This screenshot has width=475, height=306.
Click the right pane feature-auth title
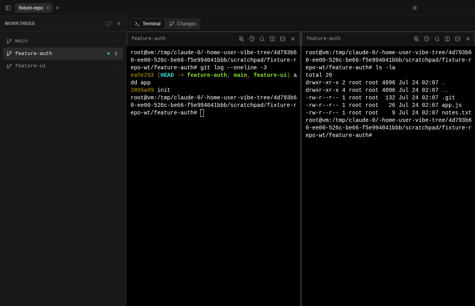tap(323, 39)
